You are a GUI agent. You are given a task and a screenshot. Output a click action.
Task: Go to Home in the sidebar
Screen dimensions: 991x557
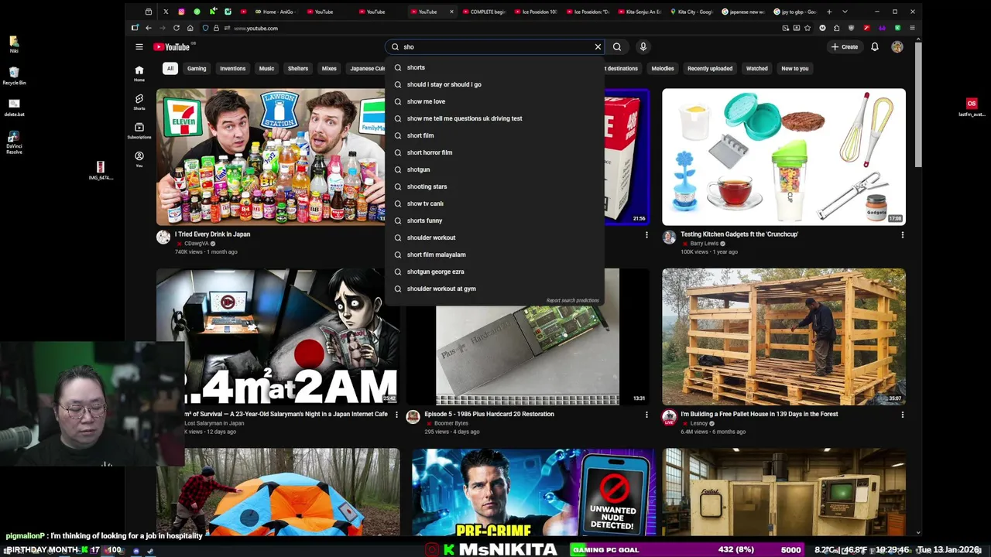point(139,73)
